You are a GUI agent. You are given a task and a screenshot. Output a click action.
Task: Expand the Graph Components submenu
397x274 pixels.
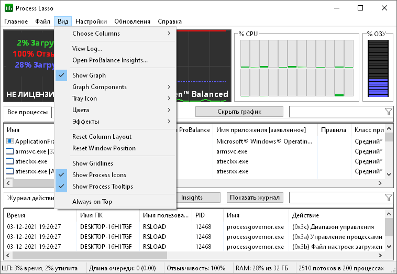tap(115, 87)
